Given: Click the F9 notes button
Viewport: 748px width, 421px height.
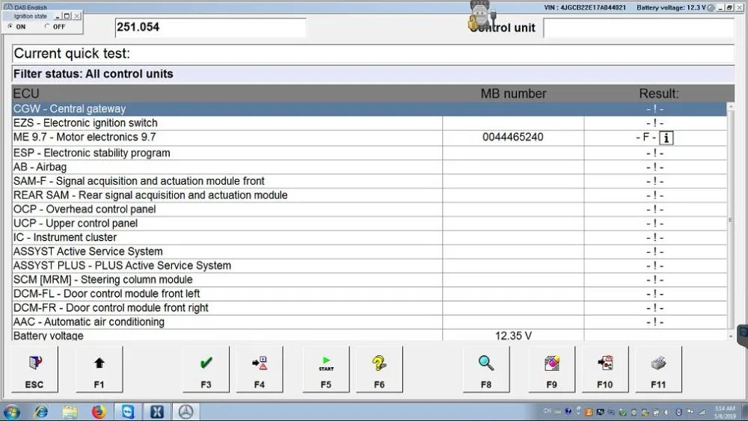Looking at the screenshot, I should coord(552,369).
